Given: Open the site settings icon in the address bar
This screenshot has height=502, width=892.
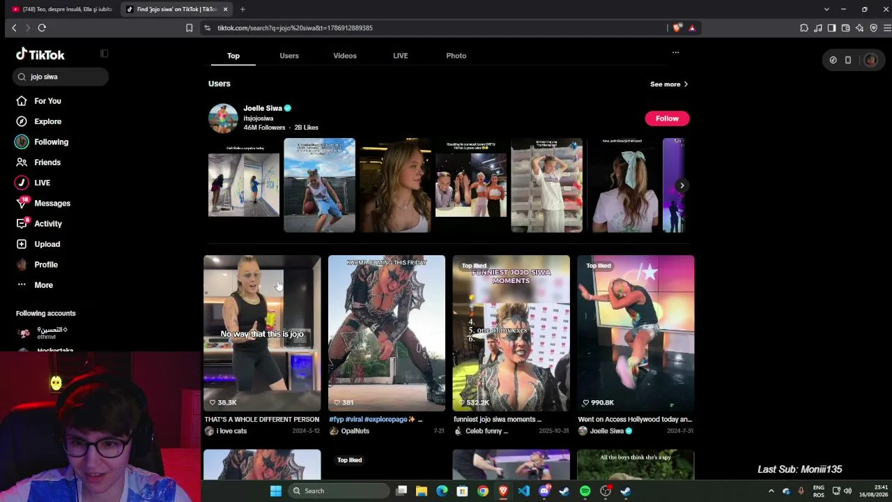Looking at the screenshot, I should 207,28.
